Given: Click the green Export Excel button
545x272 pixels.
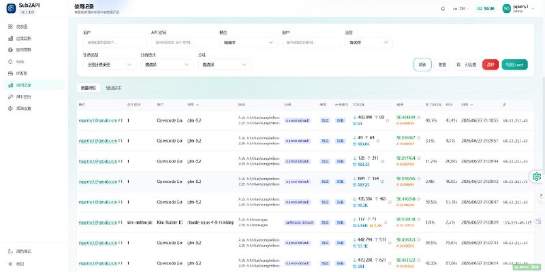Looking at the screenshot, I should click(514, 65).
